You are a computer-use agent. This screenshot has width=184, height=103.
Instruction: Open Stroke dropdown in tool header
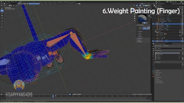46,4
